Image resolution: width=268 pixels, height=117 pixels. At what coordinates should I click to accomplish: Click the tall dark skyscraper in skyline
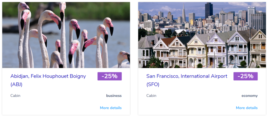pos(209,11)
